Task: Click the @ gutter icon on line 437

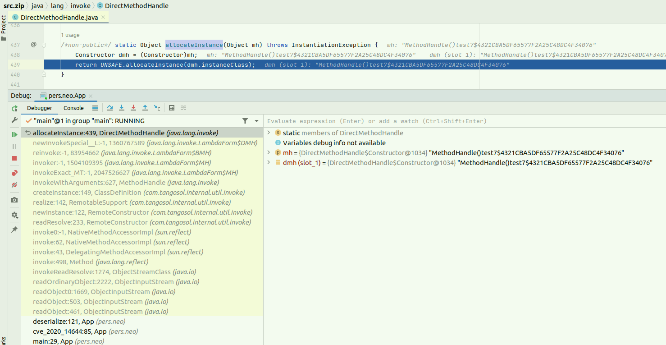Action: tap(33, 45)
